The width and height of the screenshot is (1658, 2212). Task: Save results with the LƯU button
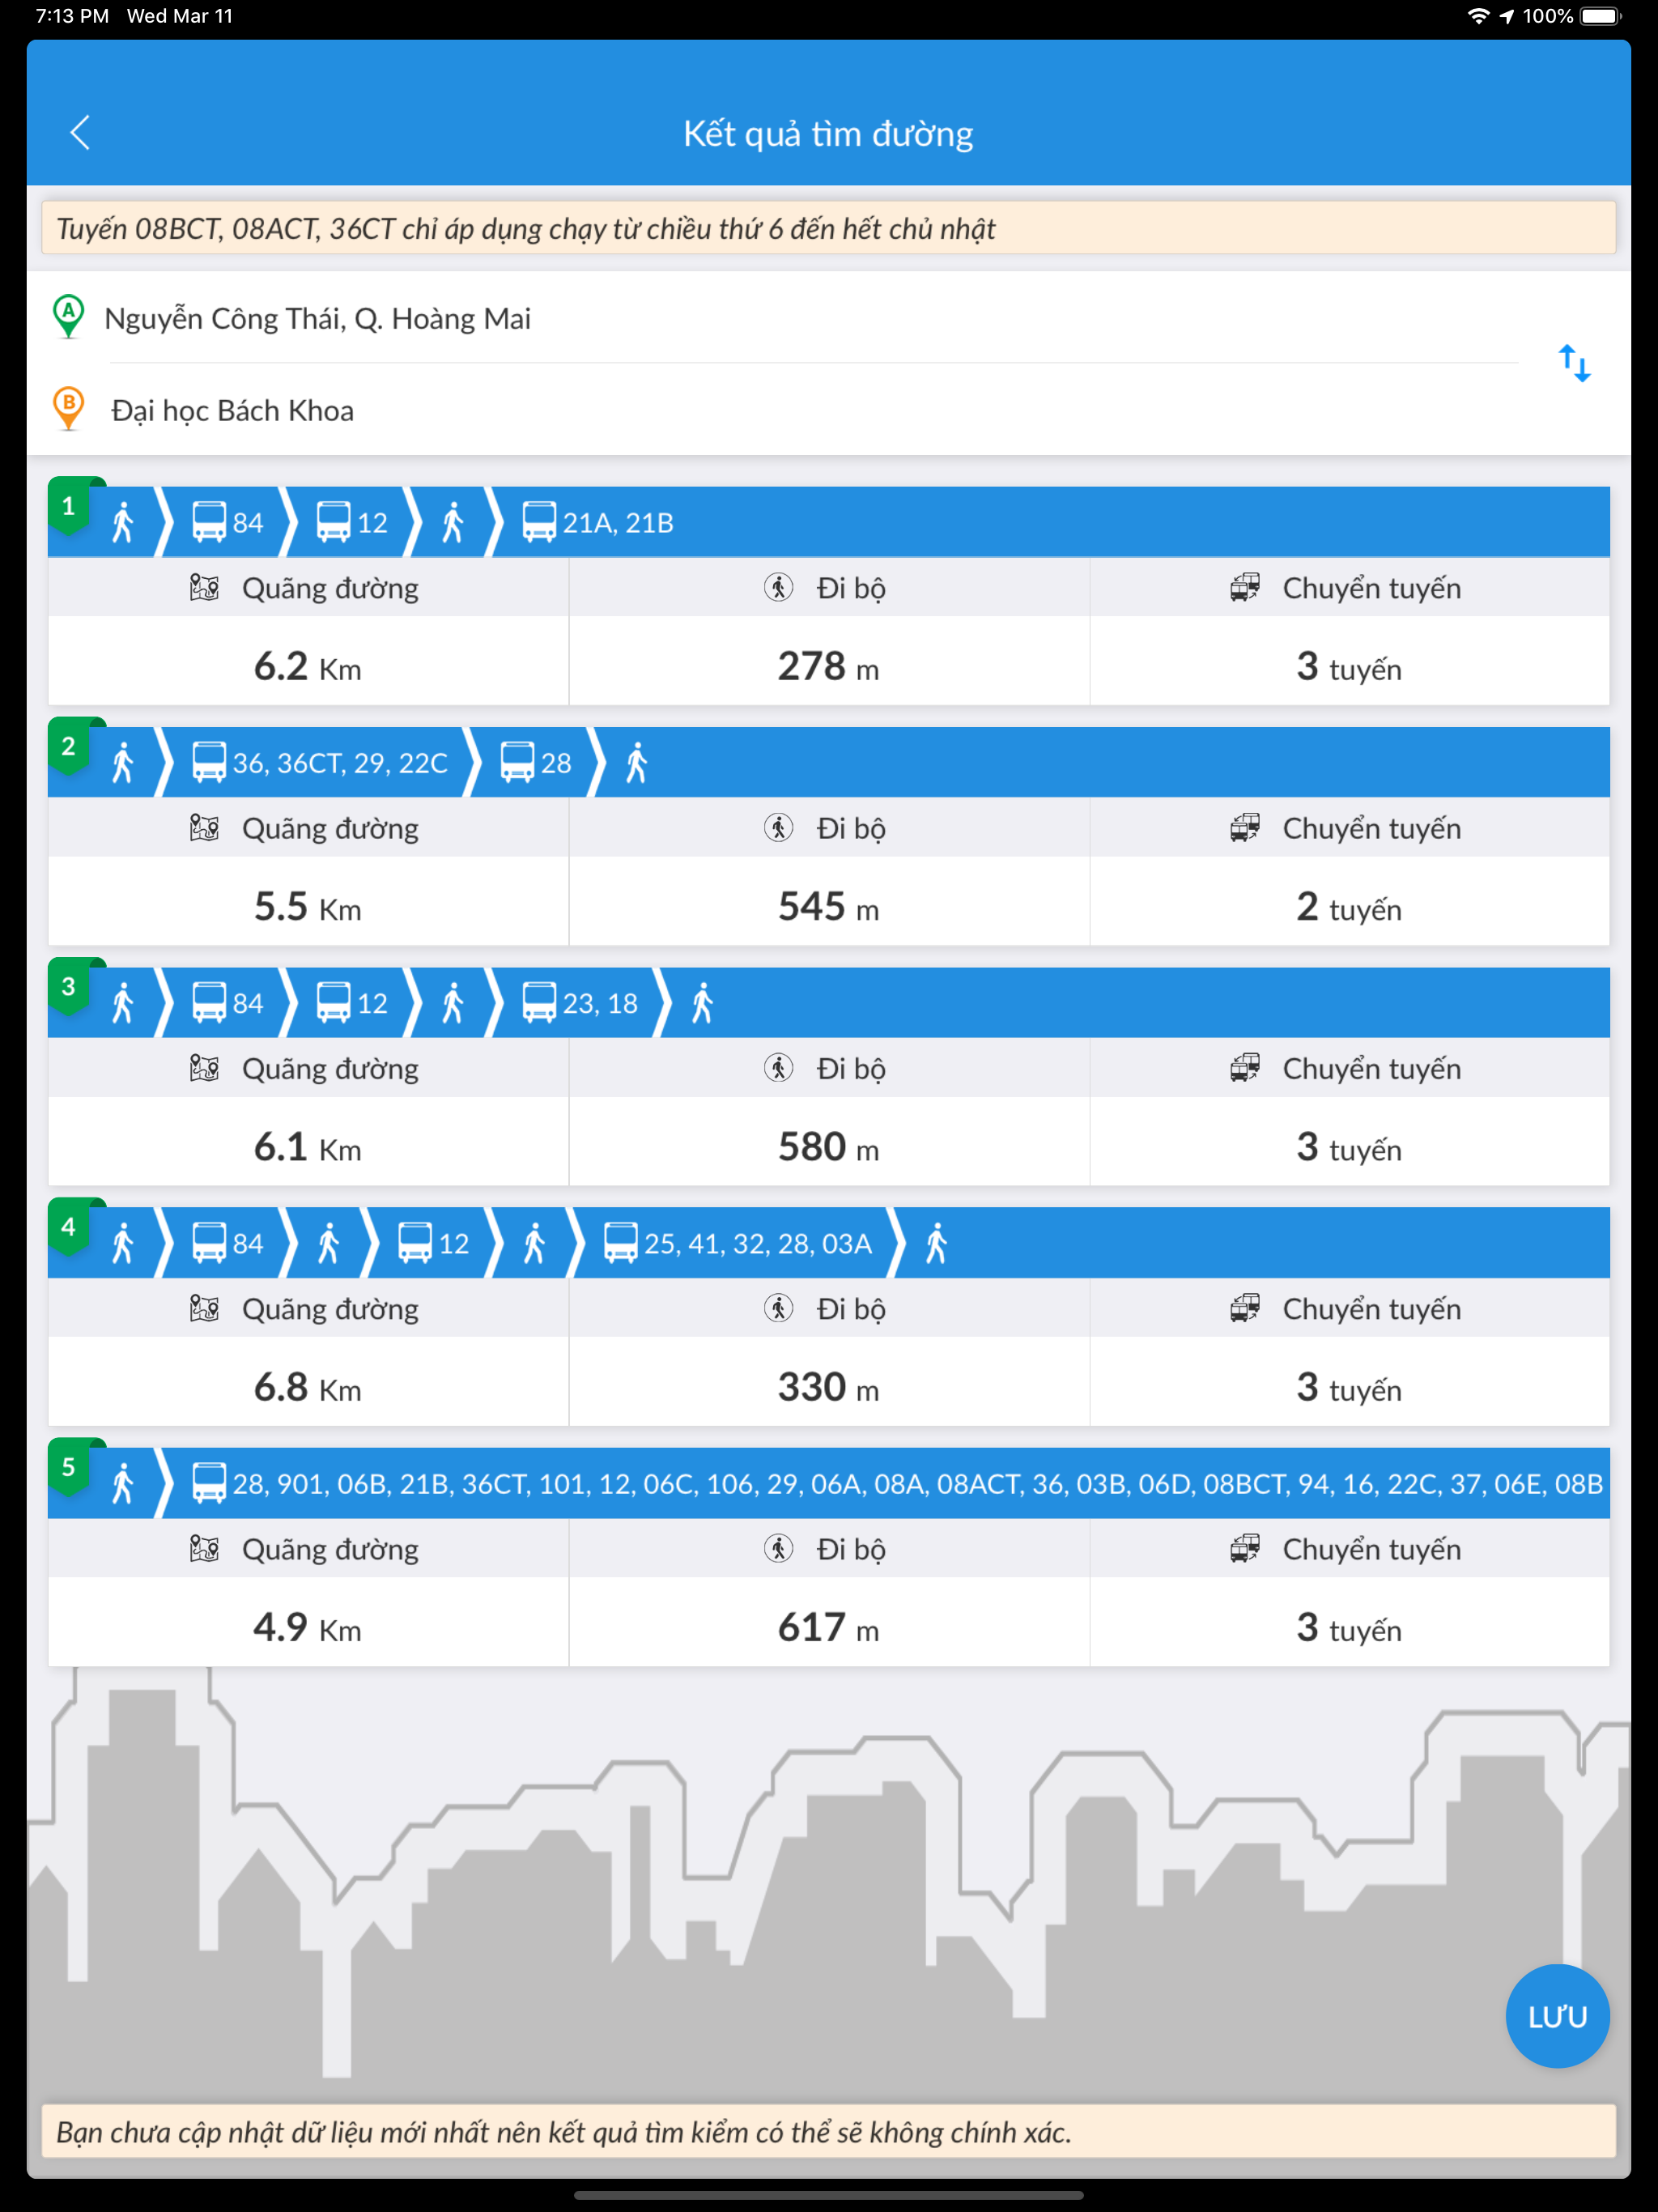coord(1557,2016)
